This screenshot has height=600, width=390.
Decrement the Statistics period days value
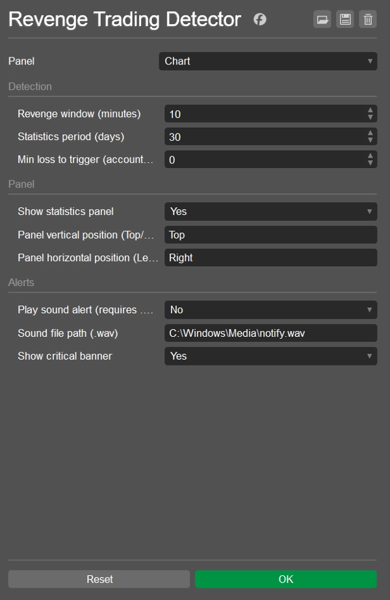pyautogui.click(x=371, y=139)
